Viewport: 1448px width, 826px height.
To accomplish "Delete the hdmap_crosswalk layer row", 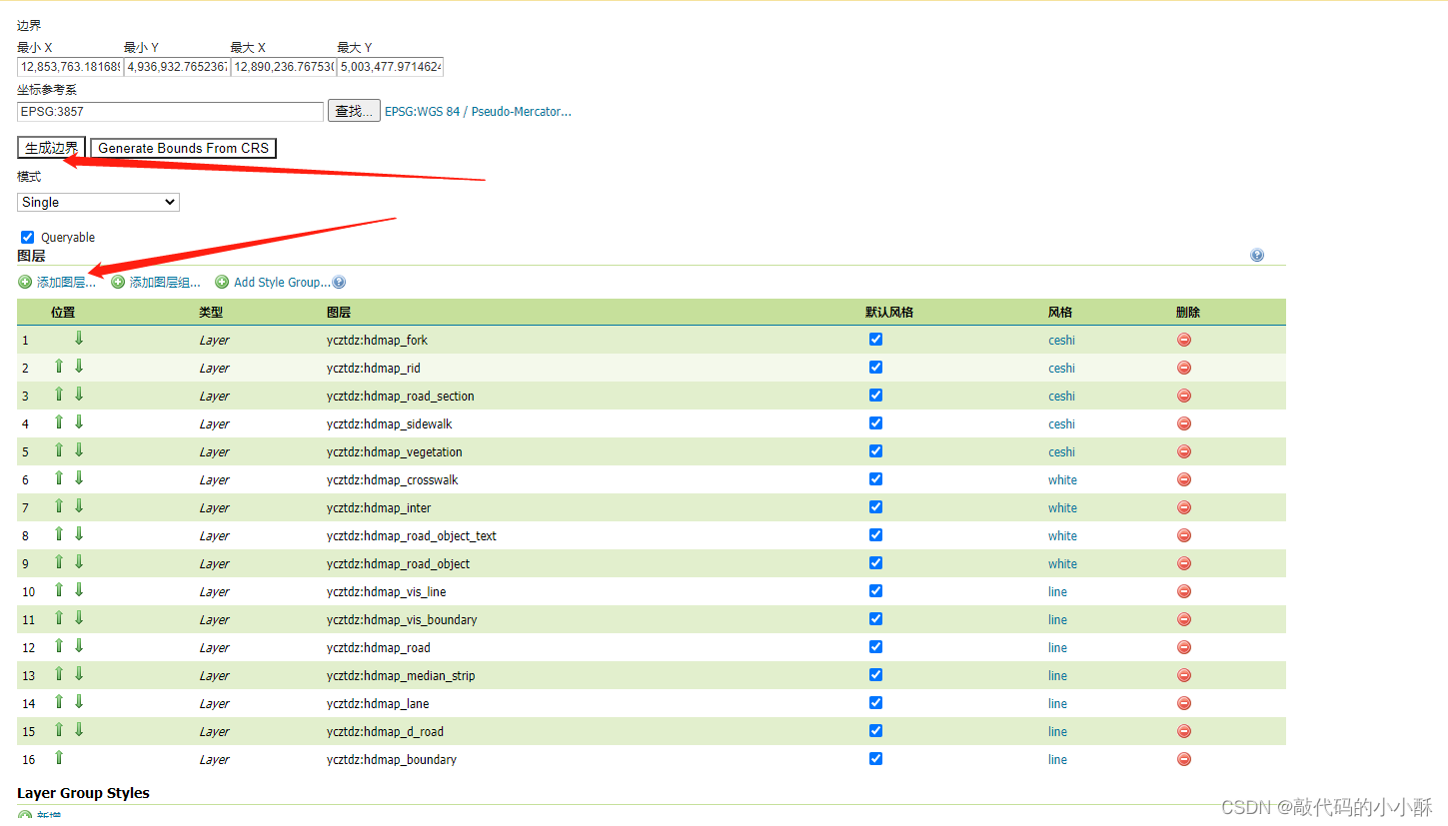I will tap(1184, 479).
